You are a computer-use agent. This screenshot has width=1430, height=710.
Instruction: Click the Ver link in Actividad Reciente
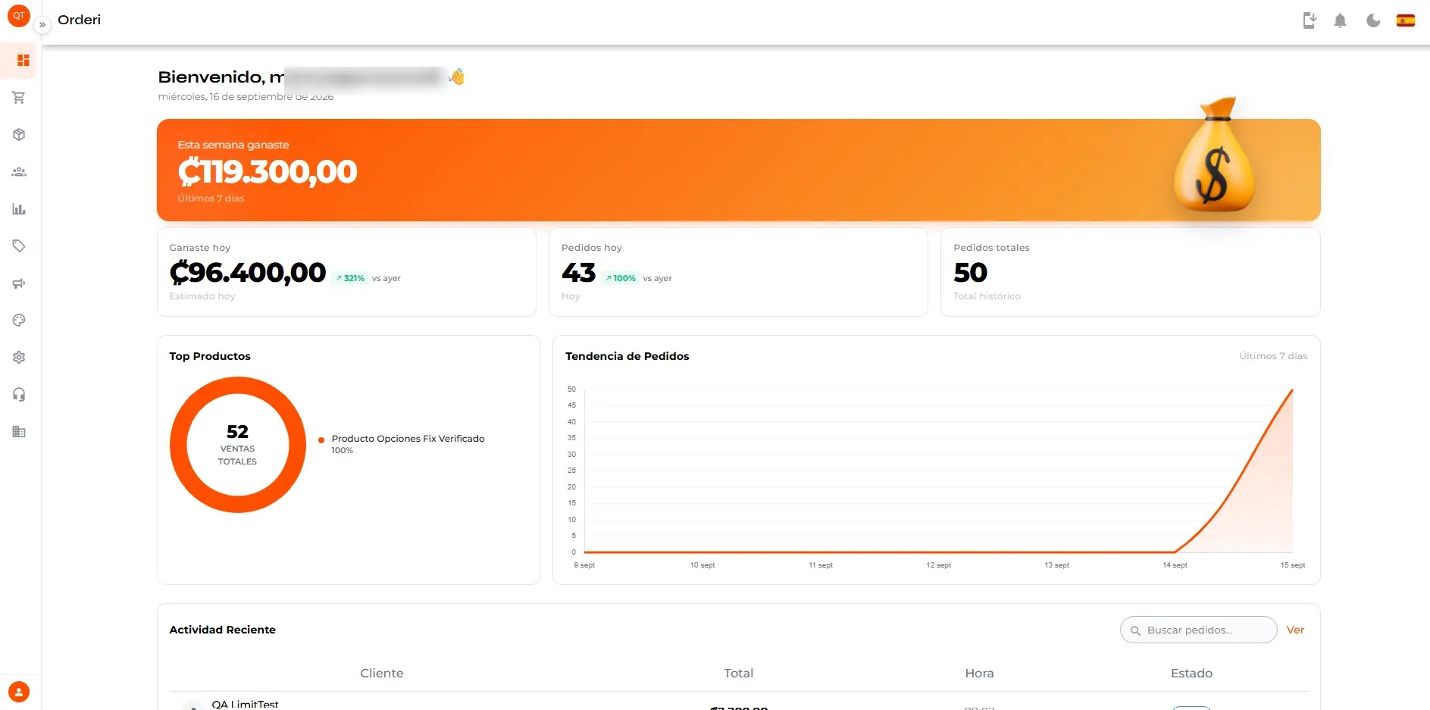tap(1295, 630)
